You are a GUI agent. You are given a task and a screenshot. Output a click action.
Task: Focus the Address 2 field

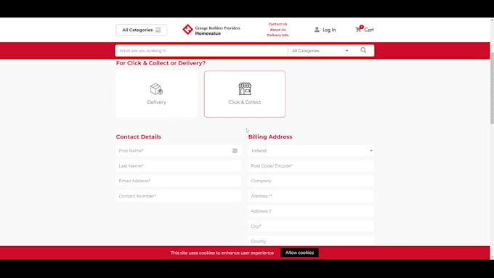click(311, 211)
